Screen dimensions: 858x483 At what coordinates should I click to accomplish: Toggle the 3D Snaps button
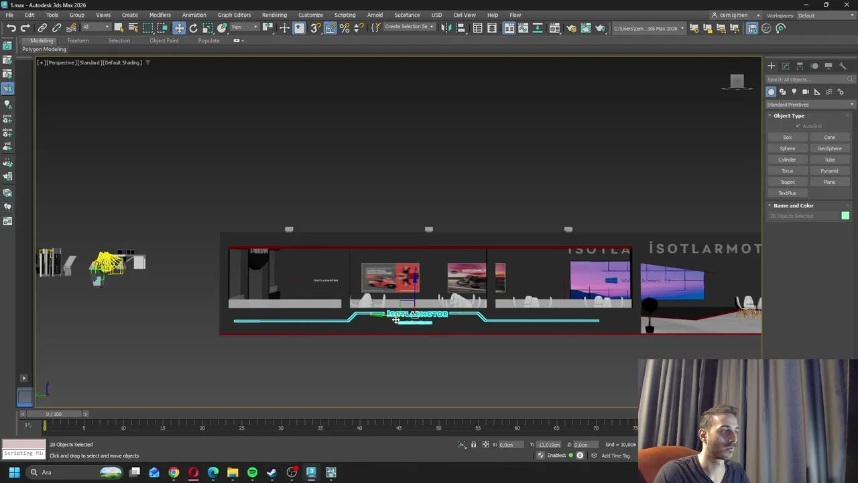coord(315,28)
